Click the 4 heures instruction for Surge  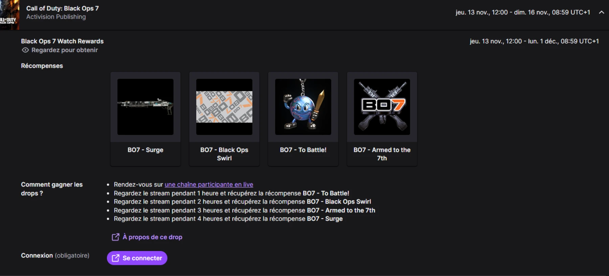tap(228, 219)
